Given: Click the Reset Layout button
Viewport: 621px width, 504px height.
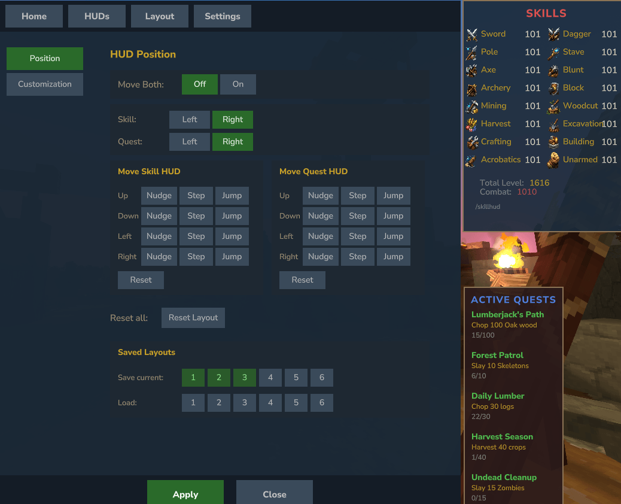Looking at the screenshot, I should (x=193, y=318).
